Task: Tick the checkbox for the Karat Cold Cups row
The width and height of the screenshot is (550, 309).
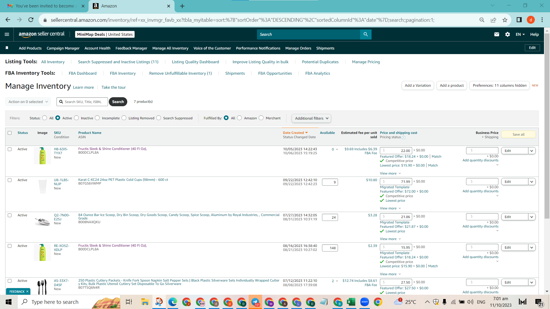Action: tap(10, 180)
